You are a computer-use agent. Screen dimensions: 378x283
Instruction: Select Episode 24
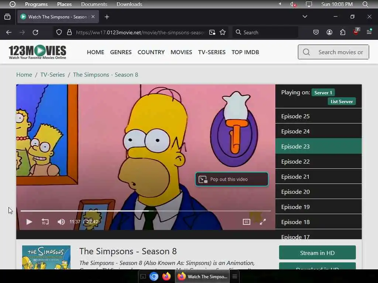coord(319,131)
